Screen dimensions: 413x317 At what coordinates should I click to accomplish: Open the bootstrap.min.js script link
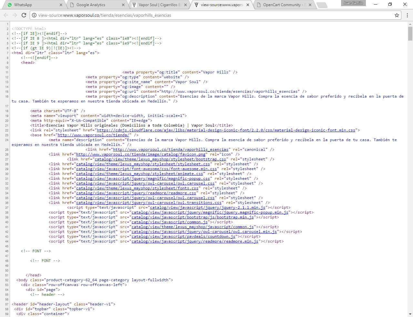click(193, 217)
